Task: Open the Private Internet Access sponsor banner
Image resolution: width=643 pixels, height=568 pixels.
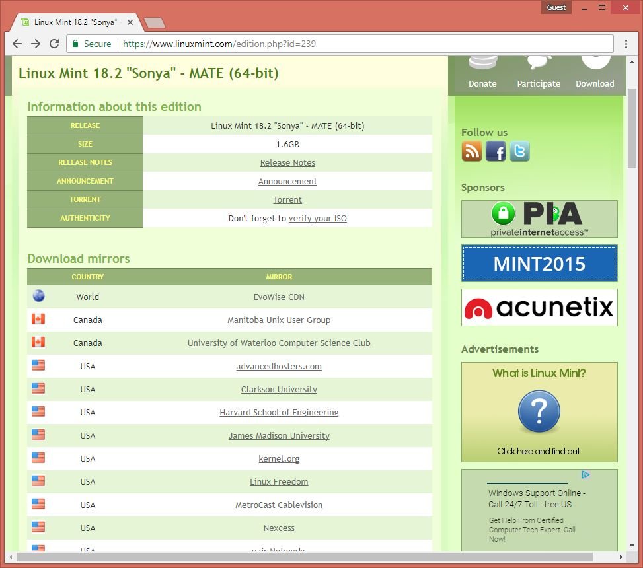Action: (539, 219)
